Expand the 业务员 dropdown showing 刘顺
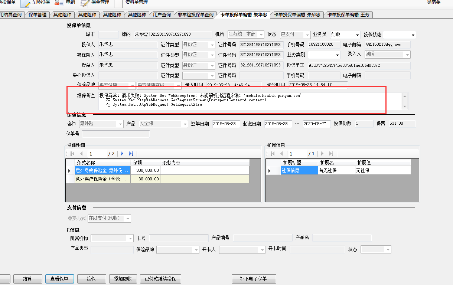 [x=357, y=35]
